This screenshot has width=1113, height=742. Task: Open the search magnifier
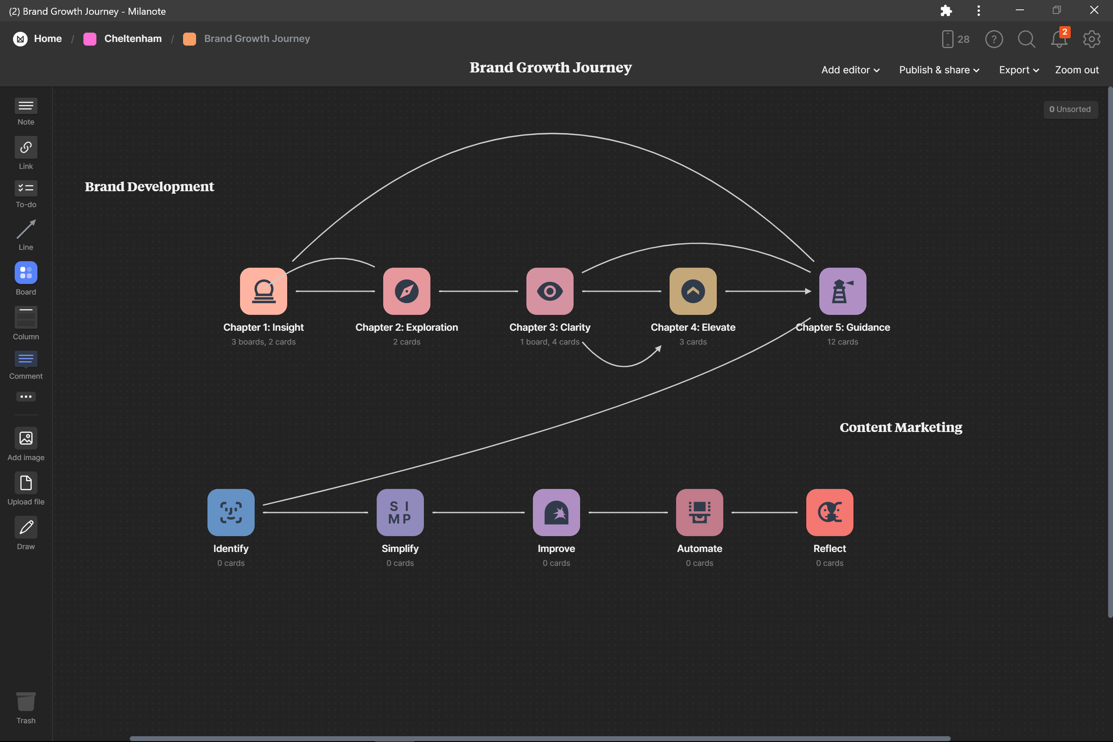click(x=1026, y=39)
